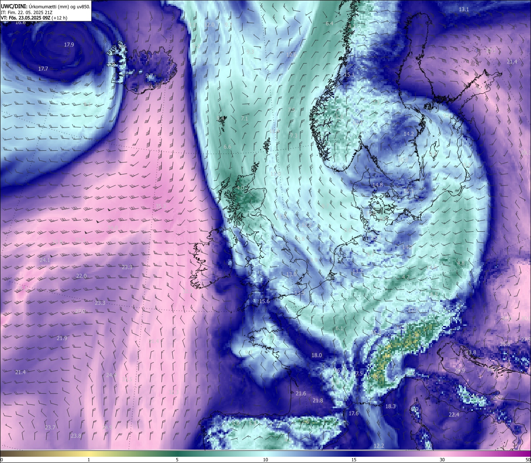Viewport: 531px width, 463px height.
Task: Click the 35.3 value label
Action: pyautogui.click(x=161, y=206)
